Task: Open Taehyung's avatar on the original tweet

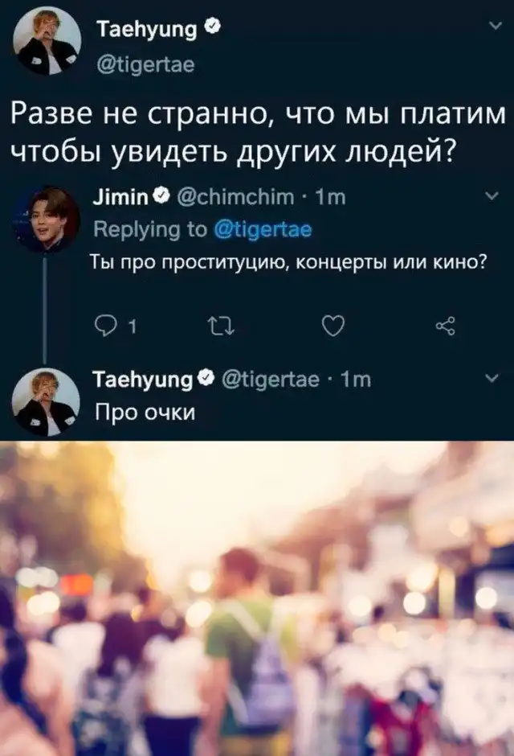Action: (47, 40)
